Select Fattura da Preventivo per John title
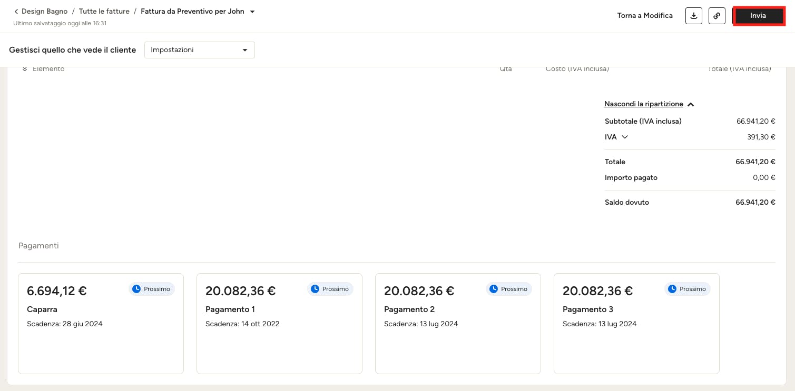The image size is (795, 391). point(192,12)
